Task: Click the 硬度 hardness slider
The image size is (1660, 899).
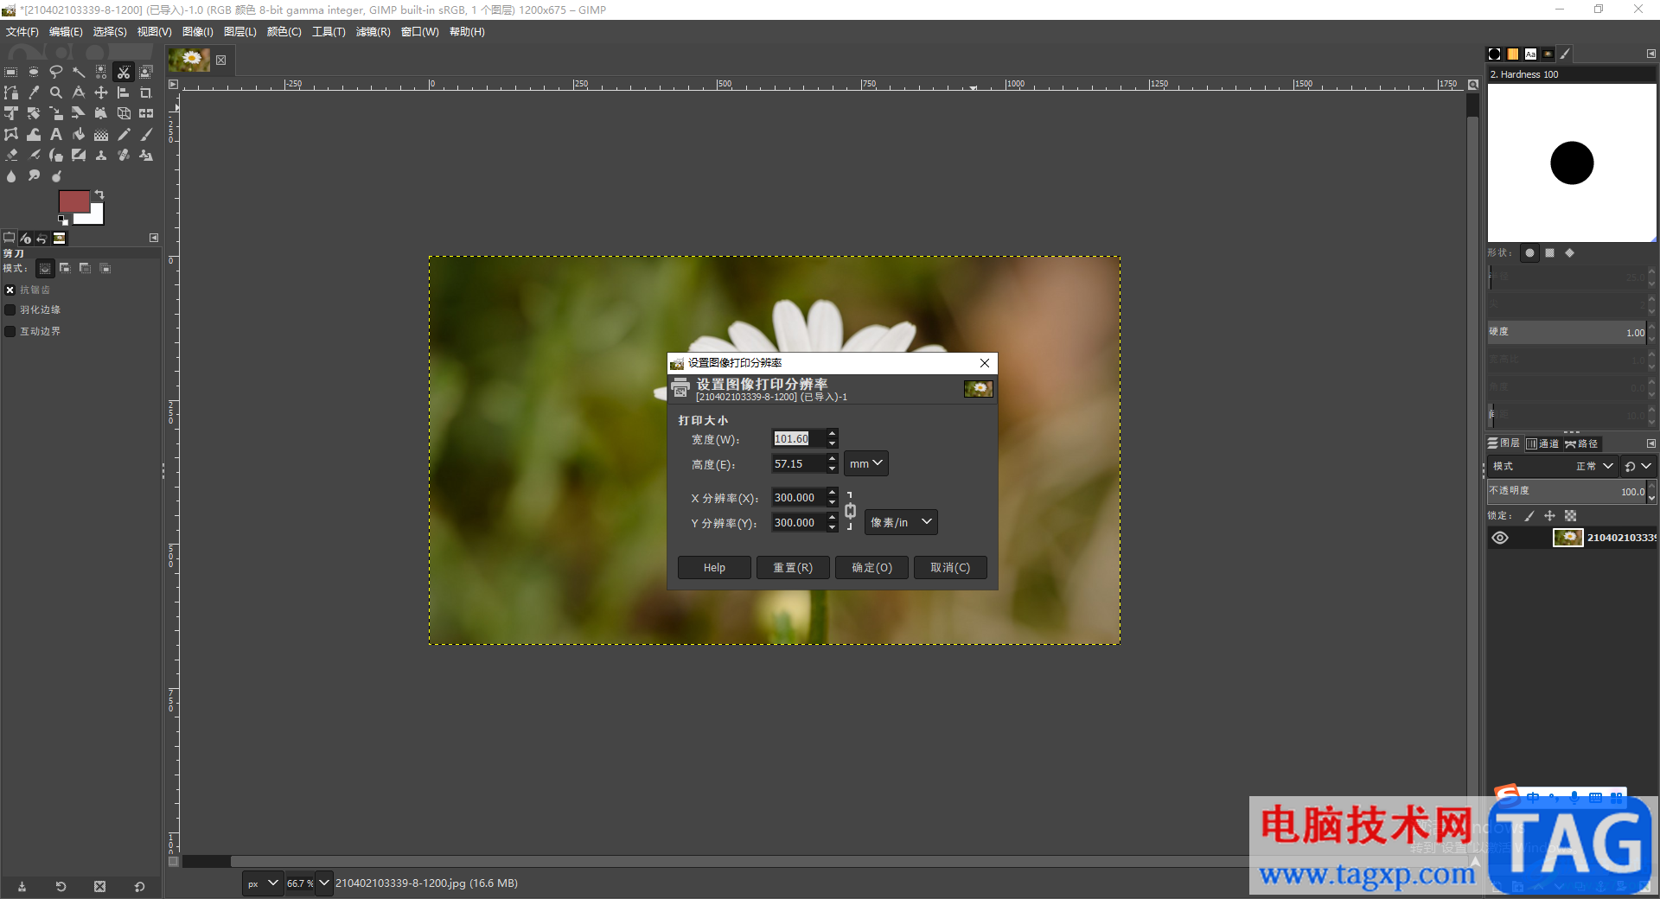Action: 1567,332
